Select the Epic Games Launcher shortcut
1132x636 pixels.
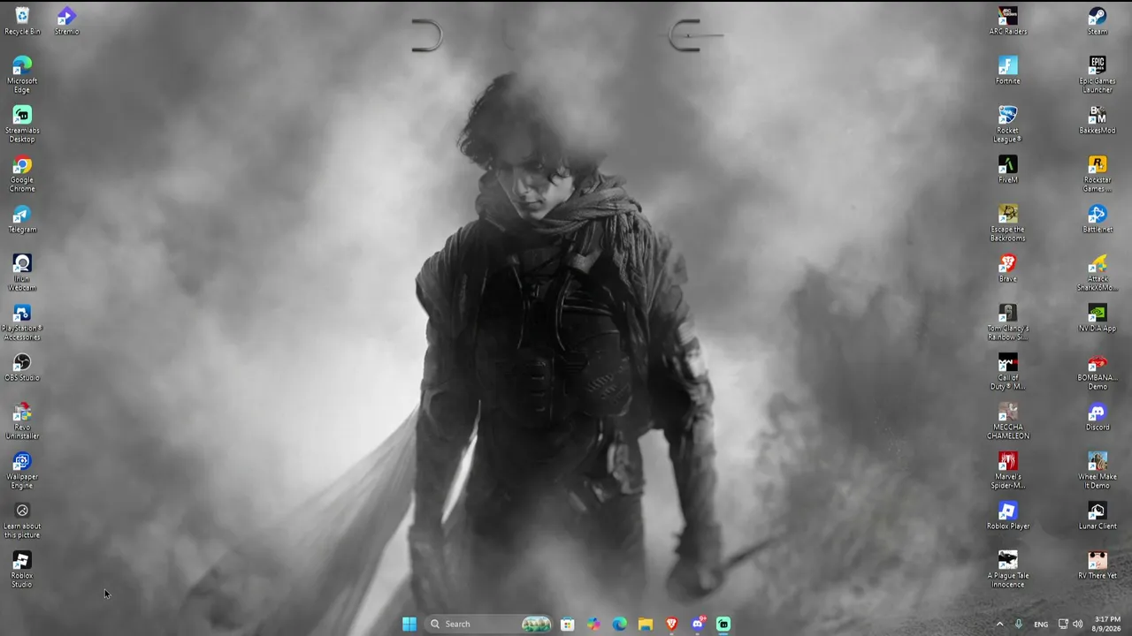point(1098,75)
